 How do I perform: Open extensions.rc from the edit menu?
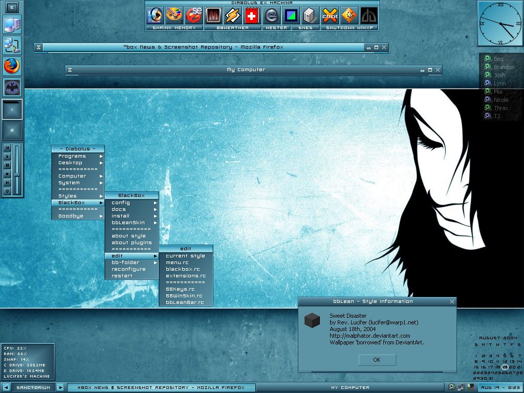click(186, 276)
